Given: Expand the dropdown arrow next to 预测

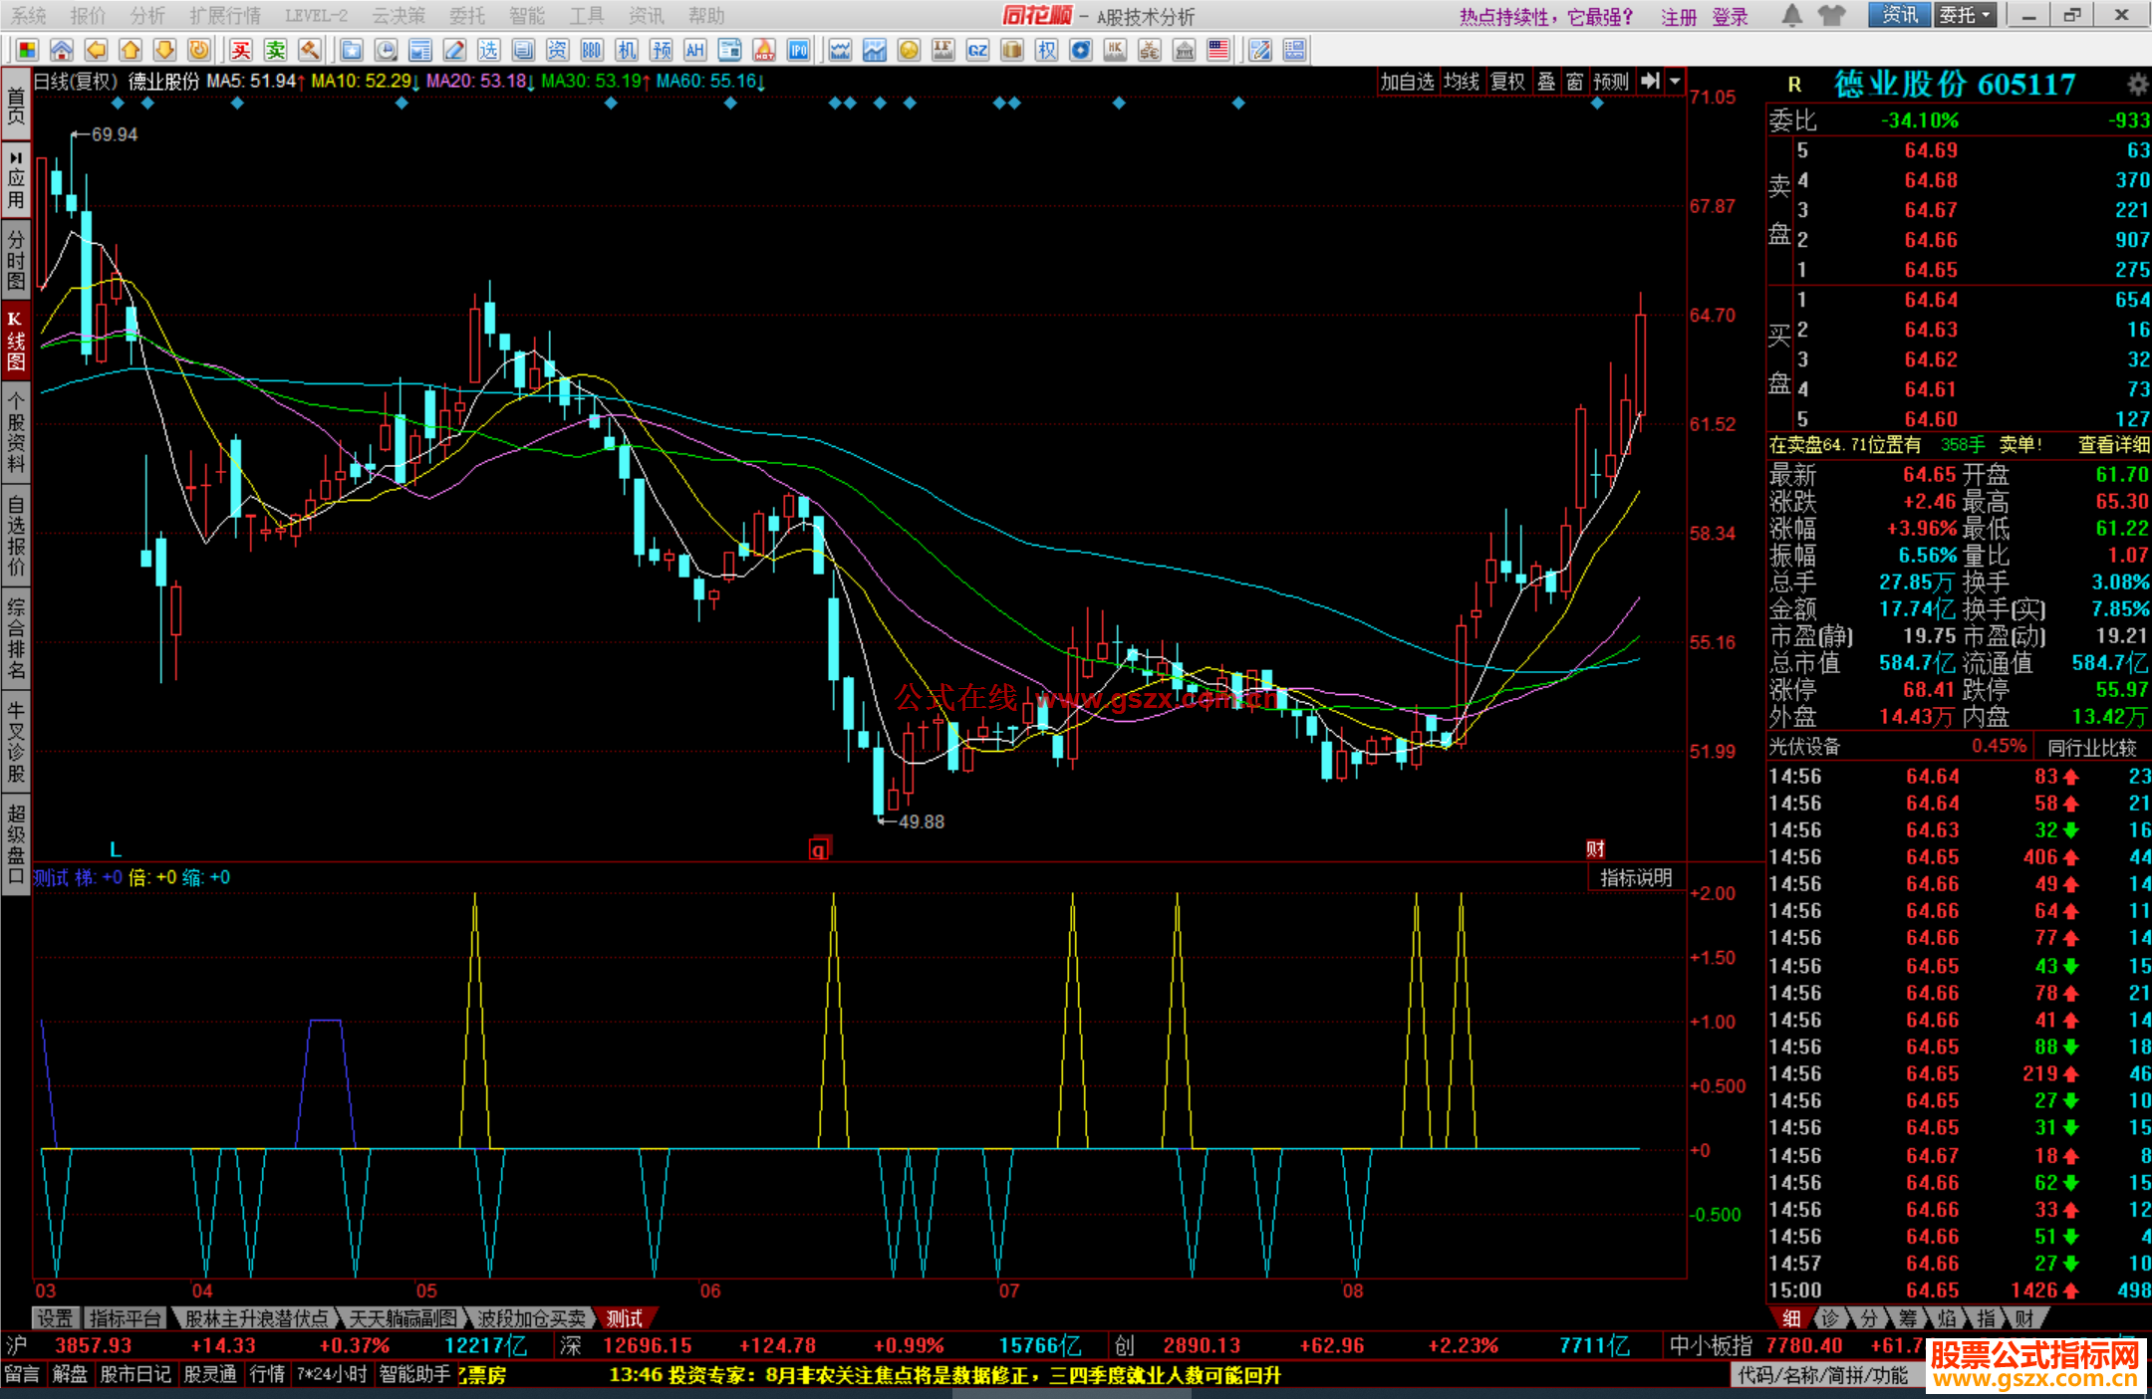Looking at the screenshot, I should [x=1675, y=82].
